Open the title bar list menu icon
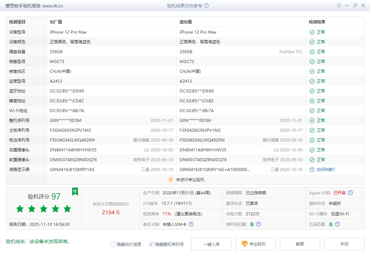 339,6
